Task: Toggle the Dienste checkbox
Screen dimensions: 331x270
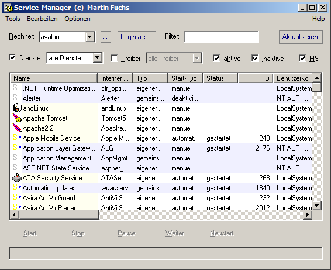Action: [12, 58]
